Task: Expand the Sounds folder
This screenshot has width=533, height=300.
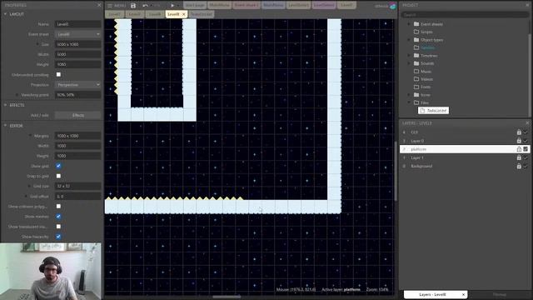Action: point(409,63)
